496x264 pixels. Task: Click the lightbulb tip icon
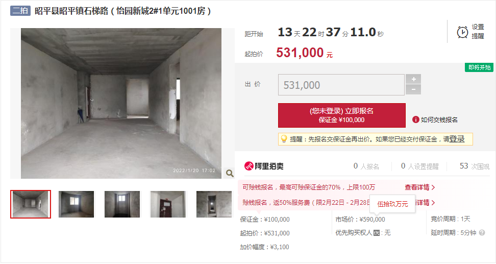(x=284, y=139)
